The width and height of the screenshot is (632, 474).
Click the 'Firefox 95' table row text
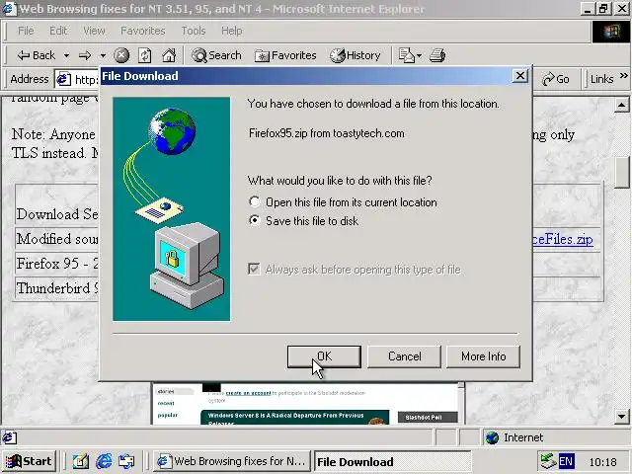pyautogui.click(x=57, y=264)
